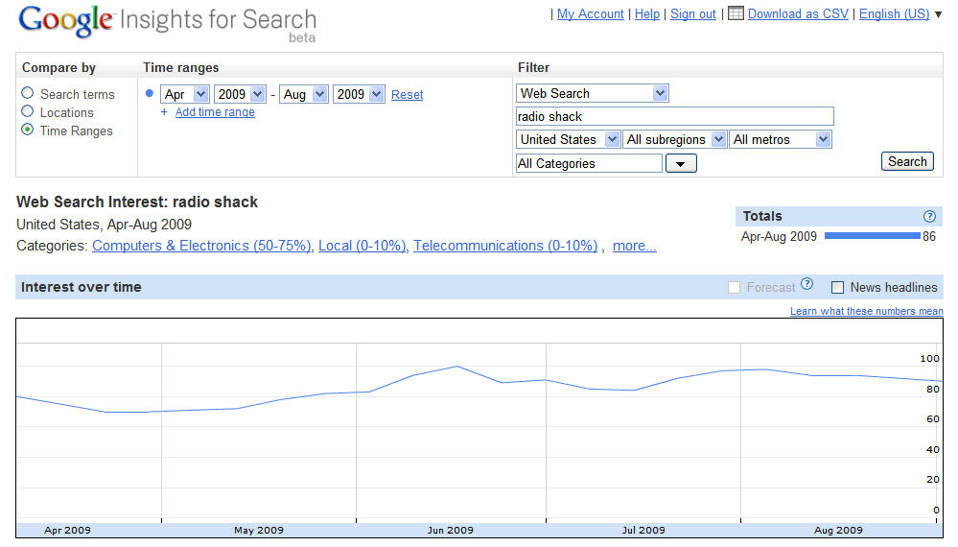Open Telecommunications (0-10%) category link
958x547 pixels.
(x=505, y=246)
